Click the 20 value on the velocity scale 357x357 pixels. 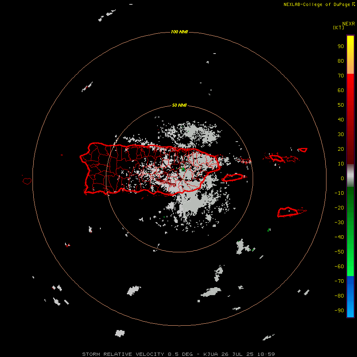coord(341,149)
